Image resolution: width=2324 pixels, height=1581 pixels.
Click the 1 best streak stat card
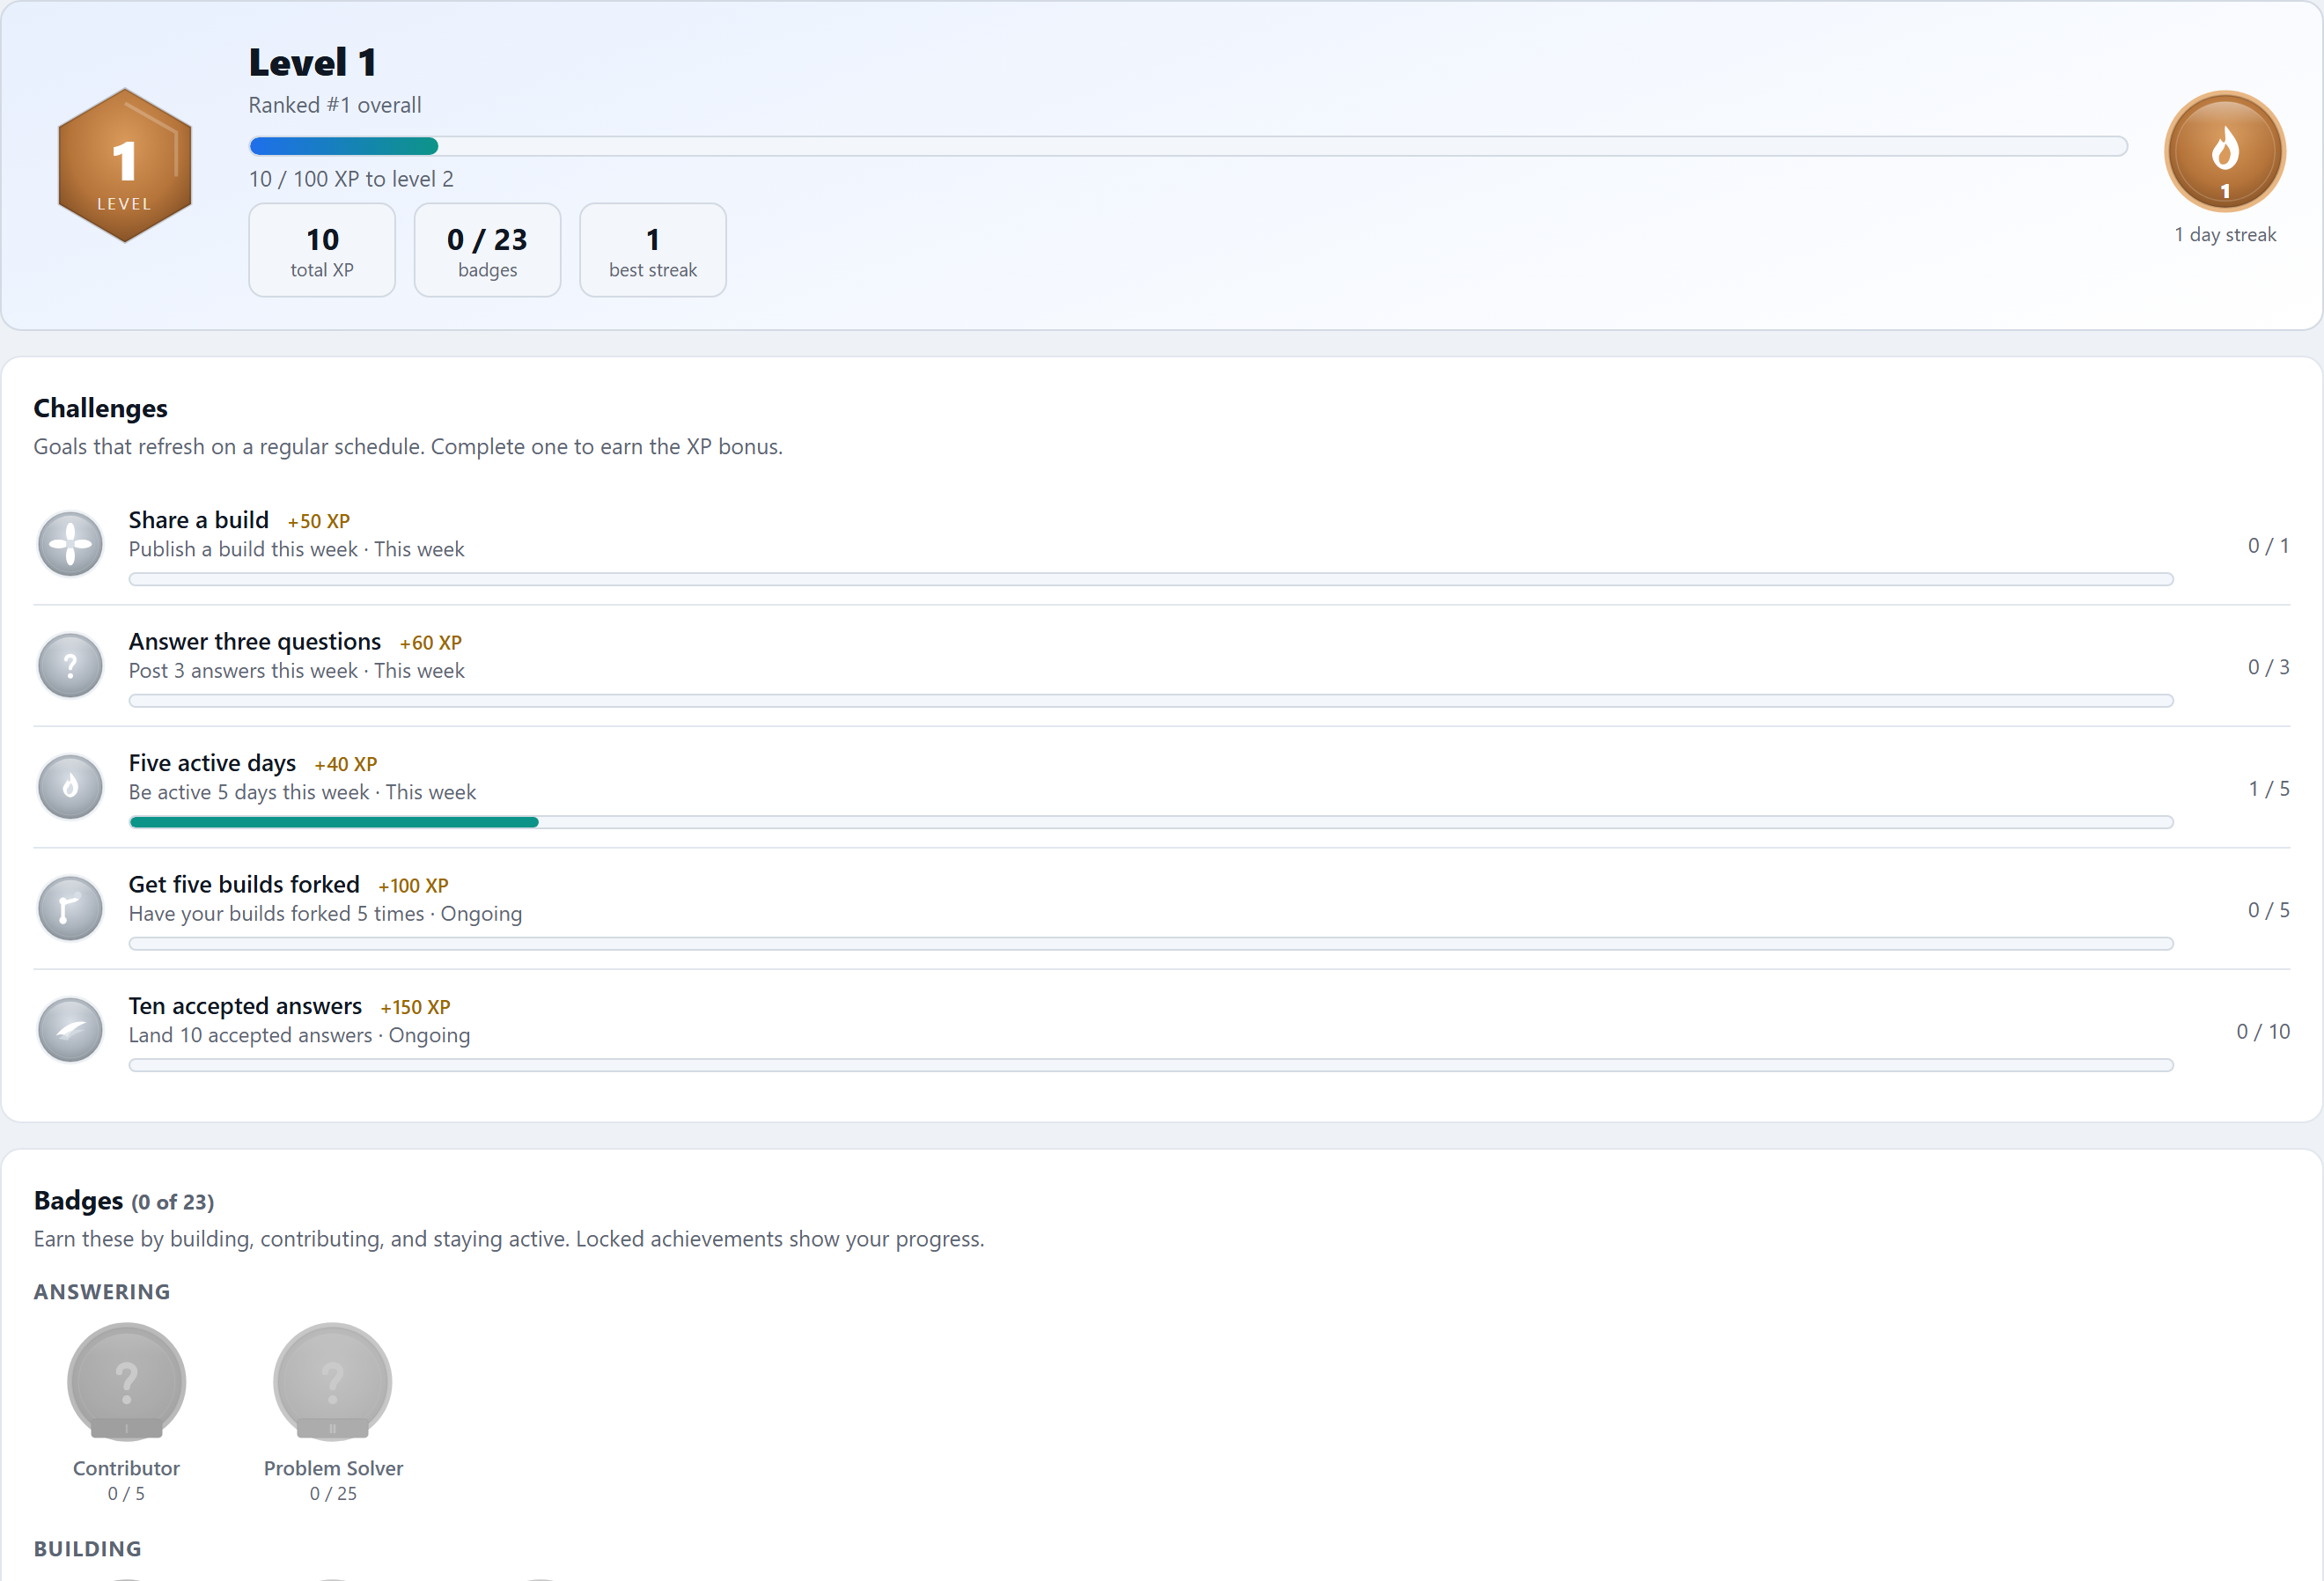click(653, 250)
